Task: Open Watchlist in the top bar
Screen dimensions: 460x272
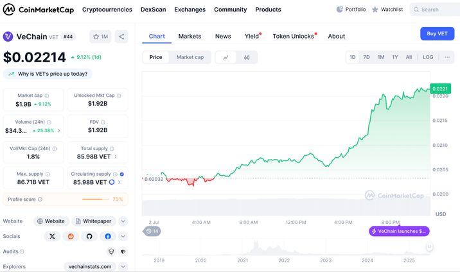Action: tap(387, 10)
